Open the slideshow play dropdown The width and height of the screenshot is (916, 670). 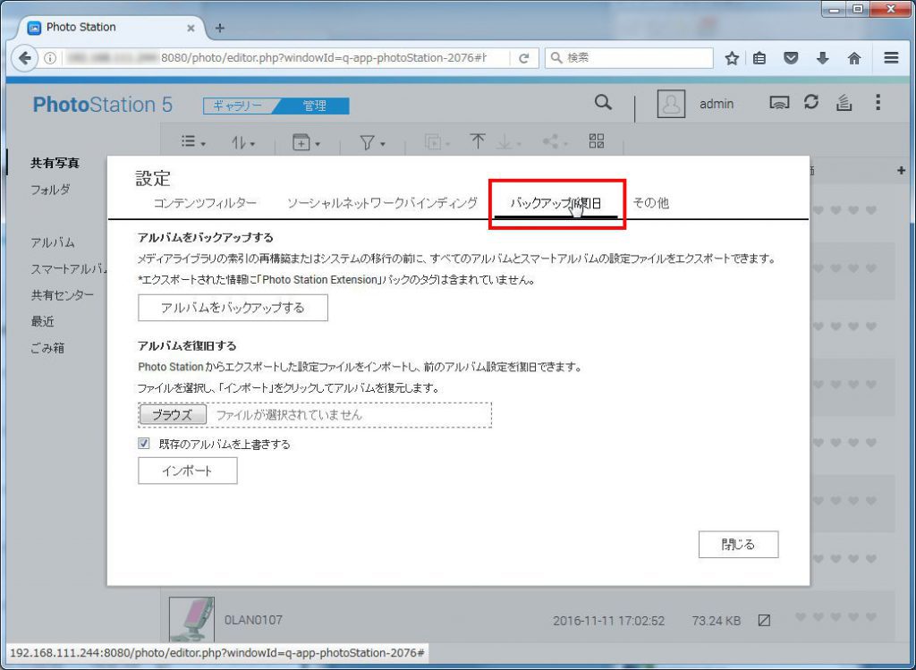pyautogui.click(x=437, y=142)
